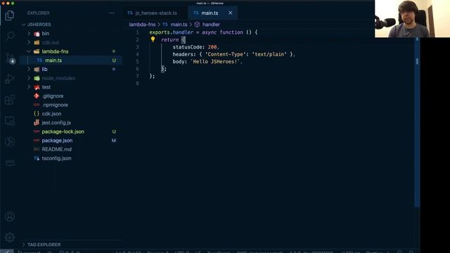Image resolution: width=450 pixels, height=253 pixels.
Task: Click main.ts in the breadcrumb
Action: click(179, 25)
